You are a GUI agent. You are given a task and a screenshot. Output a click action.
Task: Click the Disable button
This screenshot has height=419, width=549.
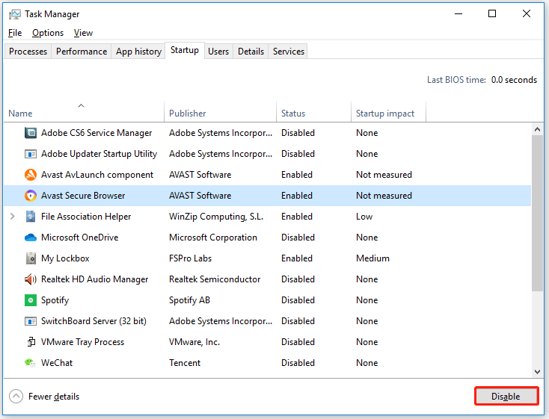point(506,397)
